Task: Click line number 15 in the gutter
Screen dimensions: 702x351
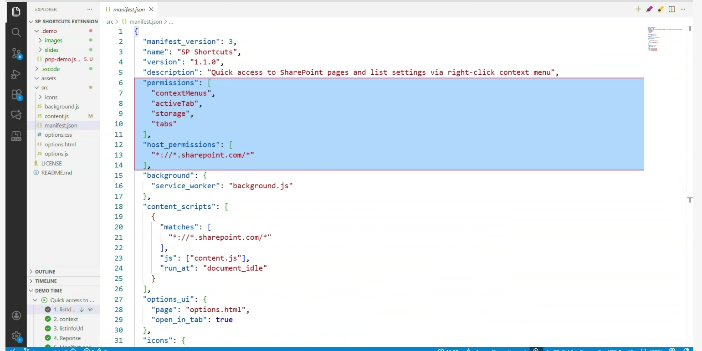Action: (118, 175)
